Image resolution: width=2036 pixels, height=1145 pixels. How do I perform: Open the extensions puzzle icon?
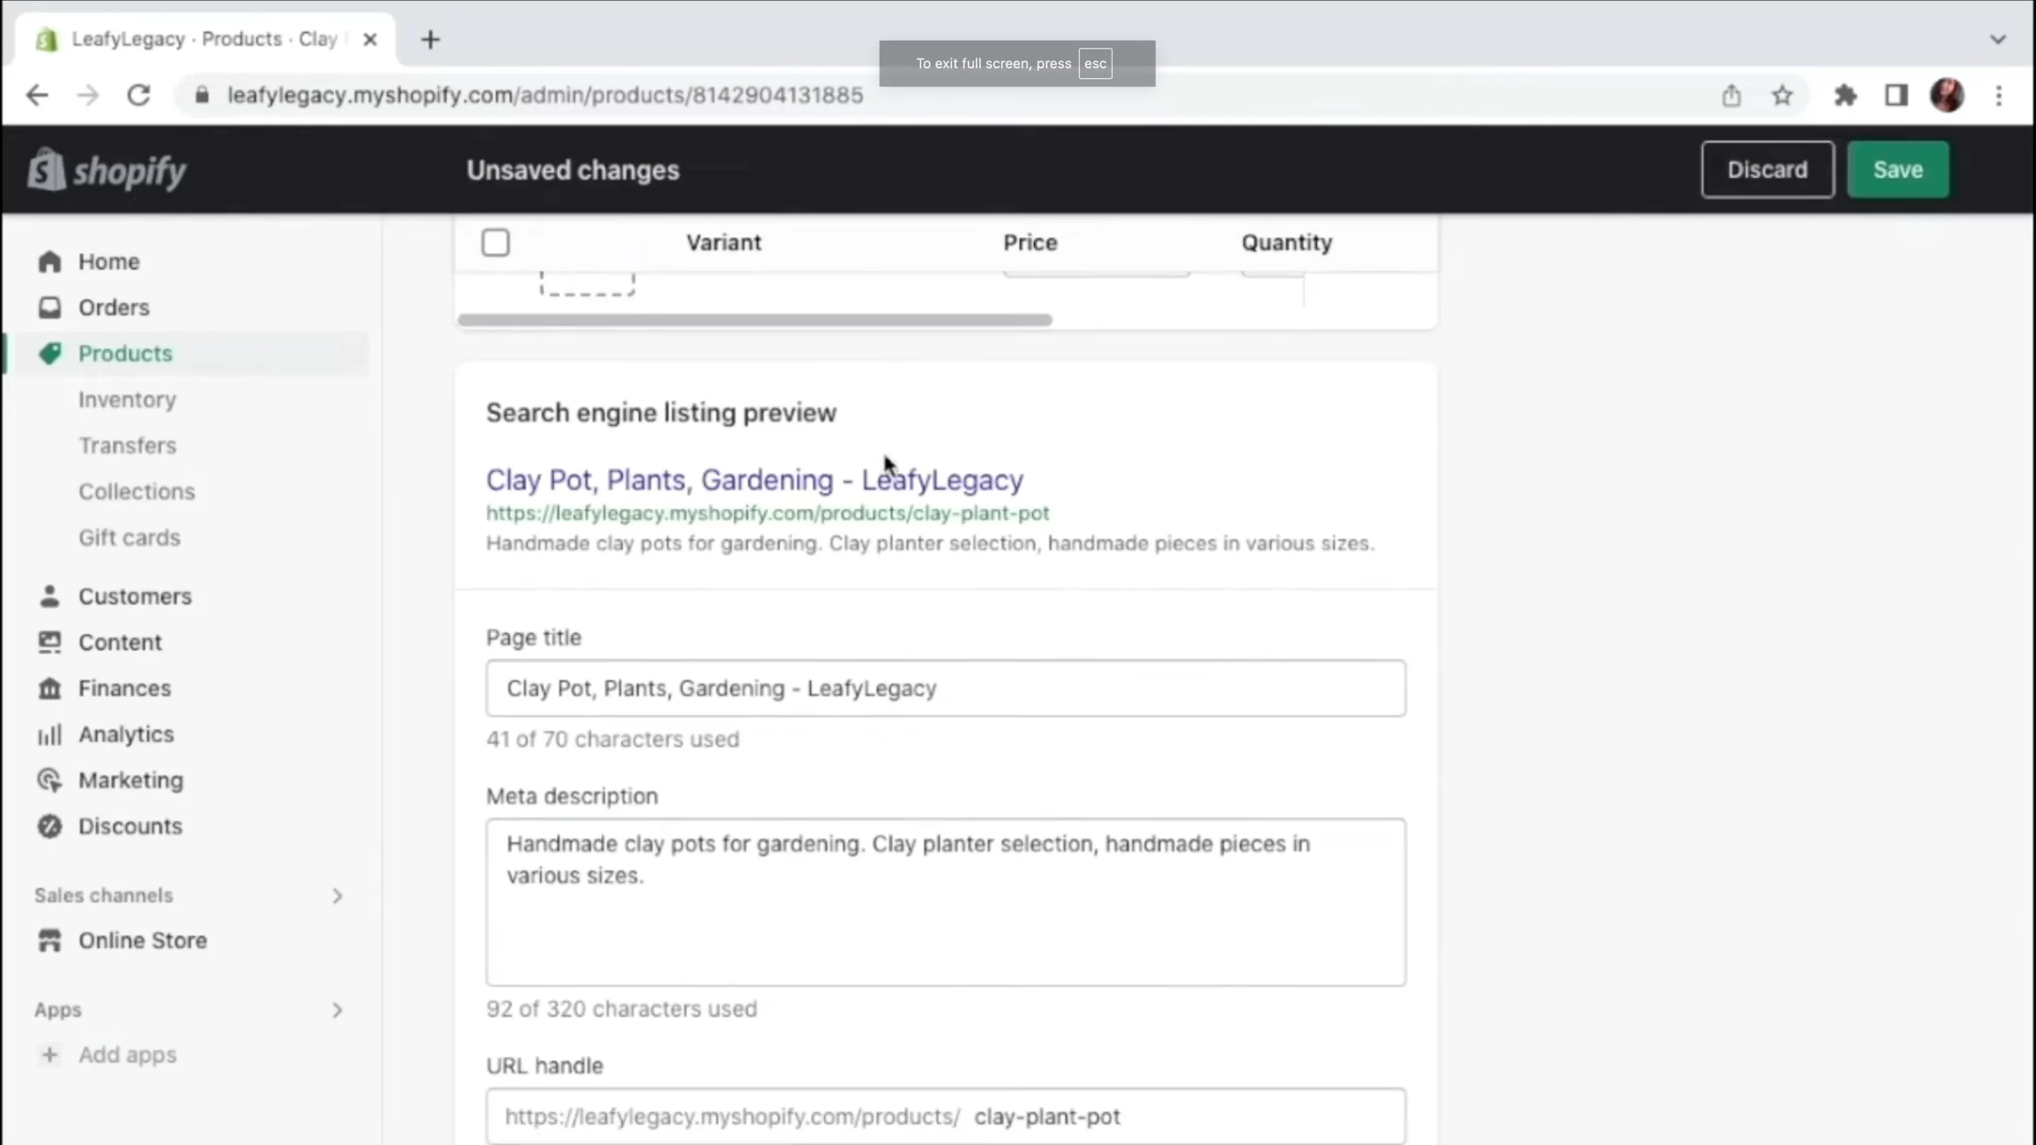[1845, 95]
